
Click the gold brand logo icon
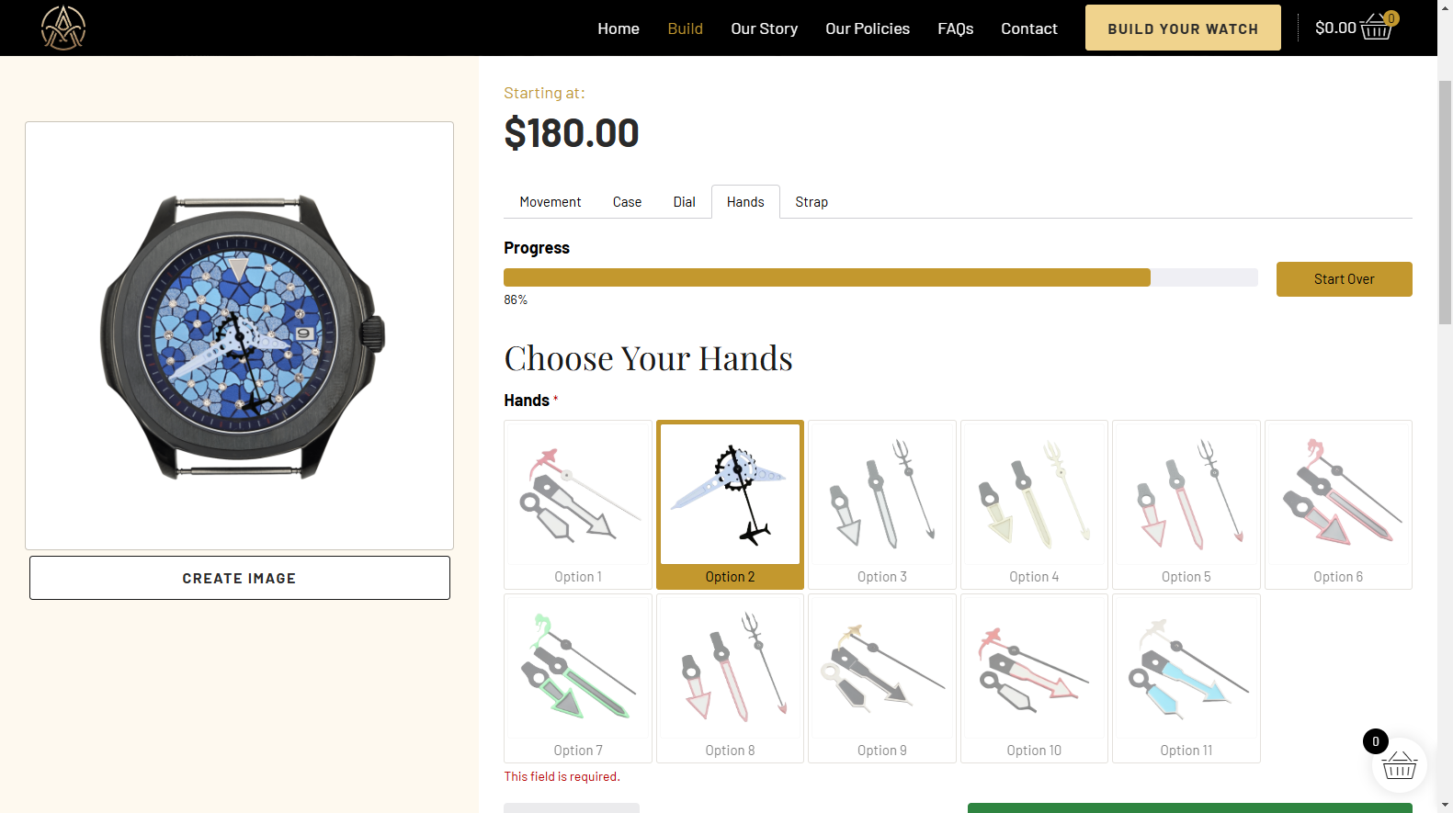click(x=63, y=28)
